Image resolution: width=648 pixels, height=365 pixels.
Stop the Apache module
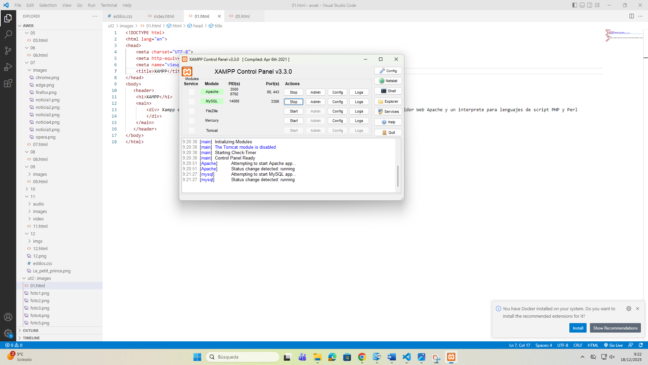pos(293,92)
